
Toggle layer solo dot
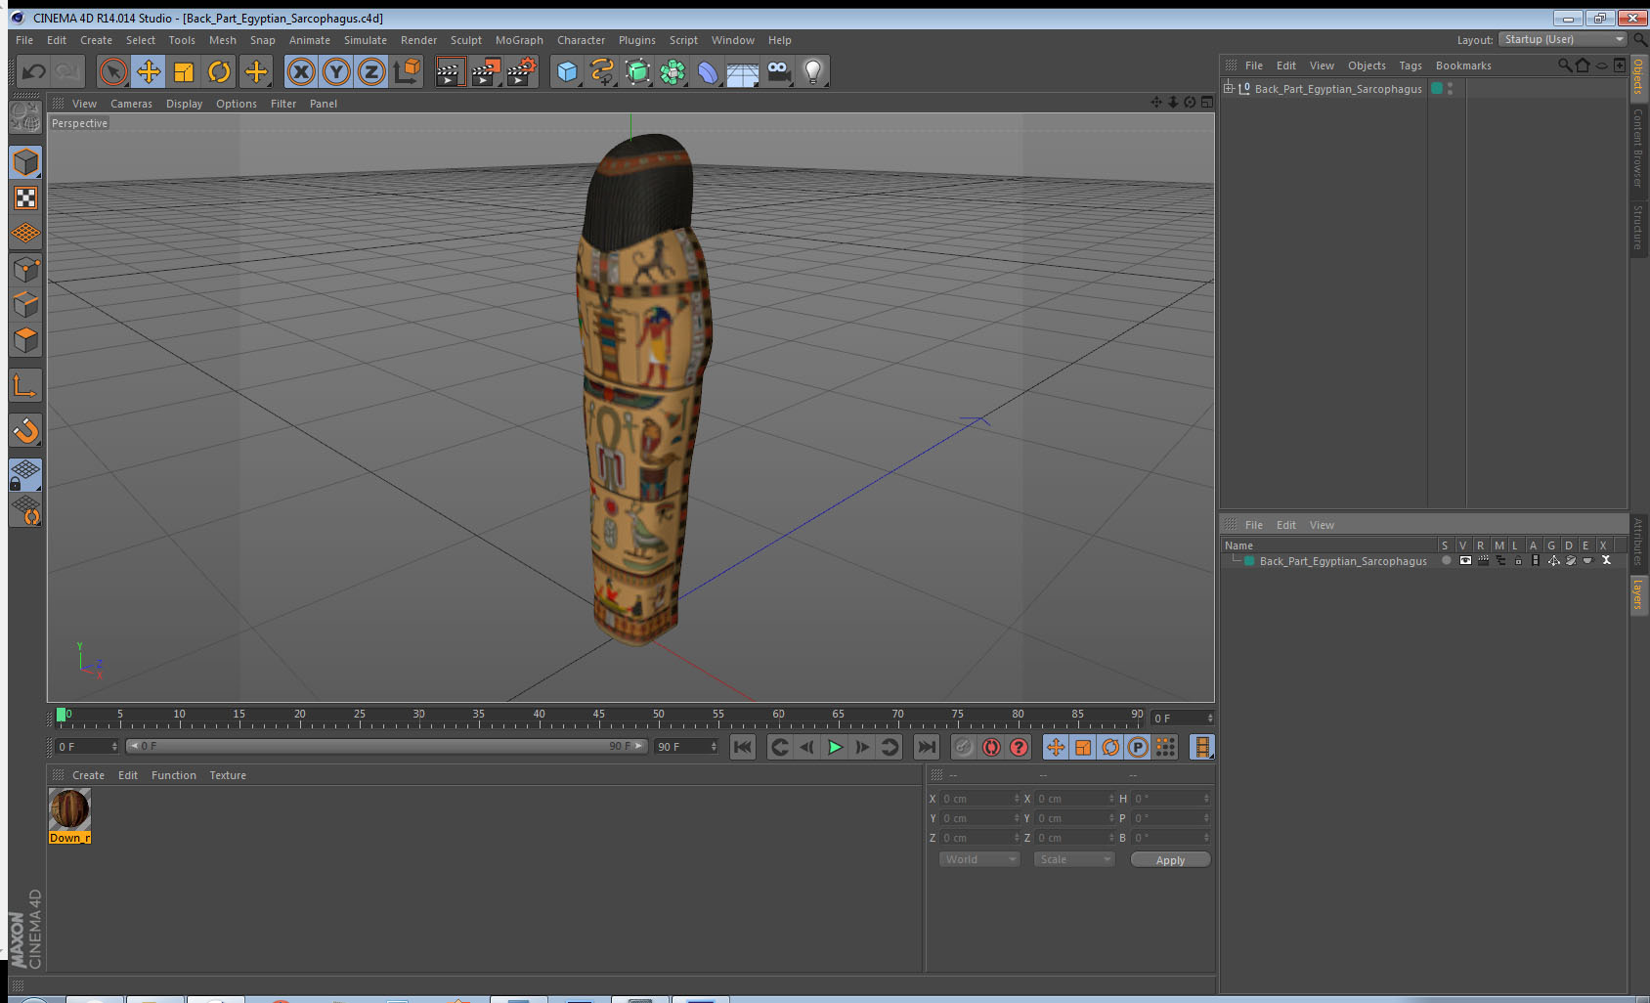click(1447, 560)
